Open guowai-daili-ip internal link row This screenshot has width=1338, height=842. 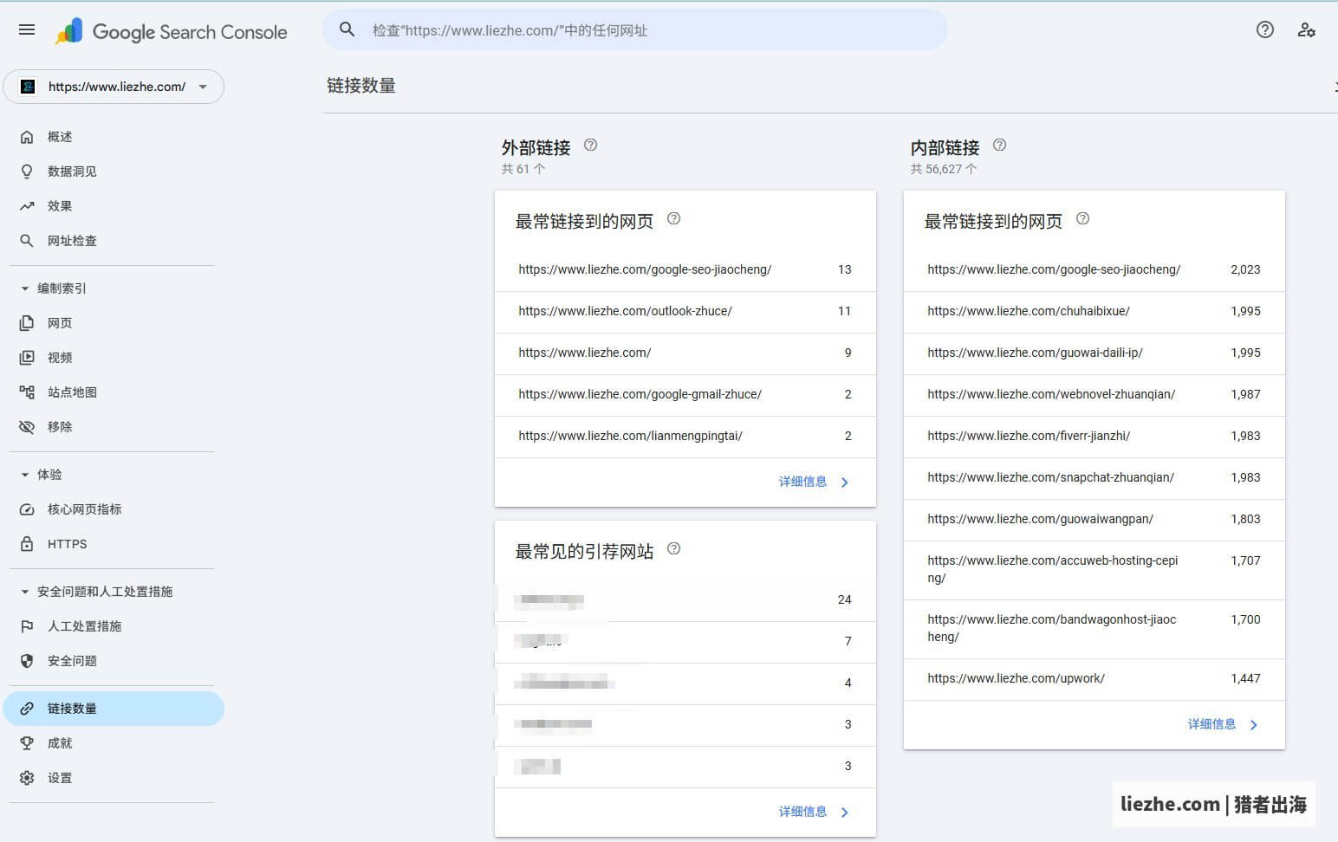pos(1094,353)
